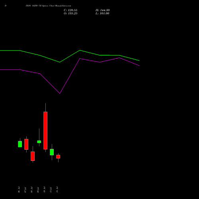Select the small green candle for 09 Jul

tap(39, 142)
